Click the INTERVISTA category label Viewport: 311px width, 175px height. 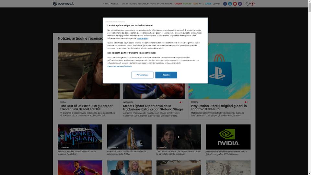(x=128, y=102)
